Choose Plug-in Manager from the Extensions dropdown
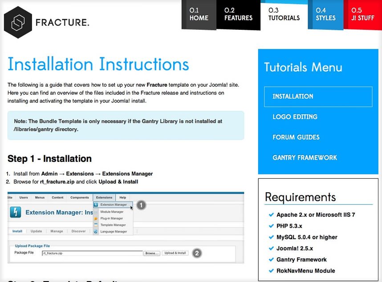 (112, 218)
